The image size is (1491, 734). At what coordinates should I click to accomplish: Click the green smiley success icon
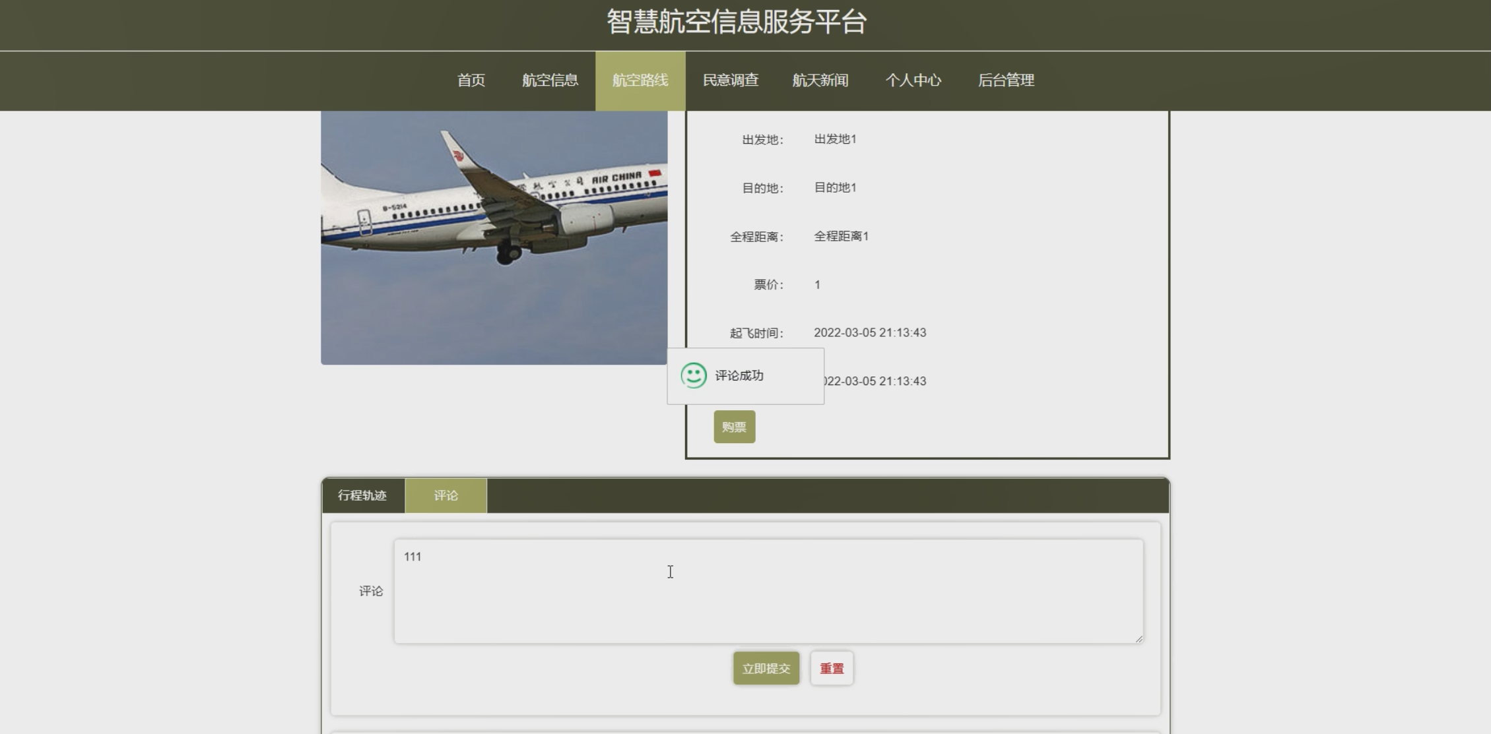(x=693, y=375)
